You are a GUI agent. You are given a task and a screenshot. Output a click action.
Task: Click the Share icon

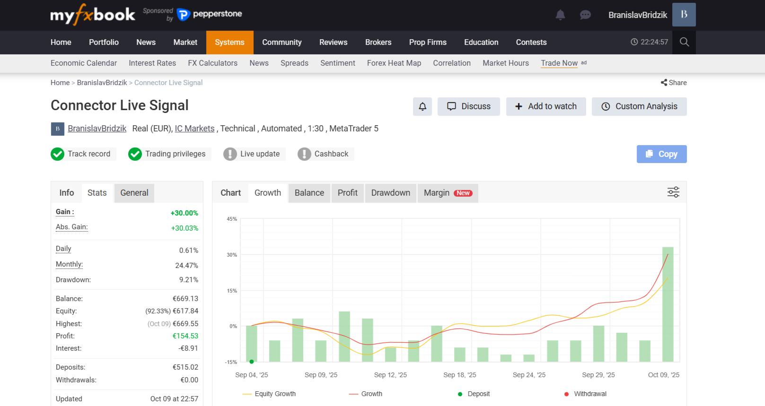(664, 83)
